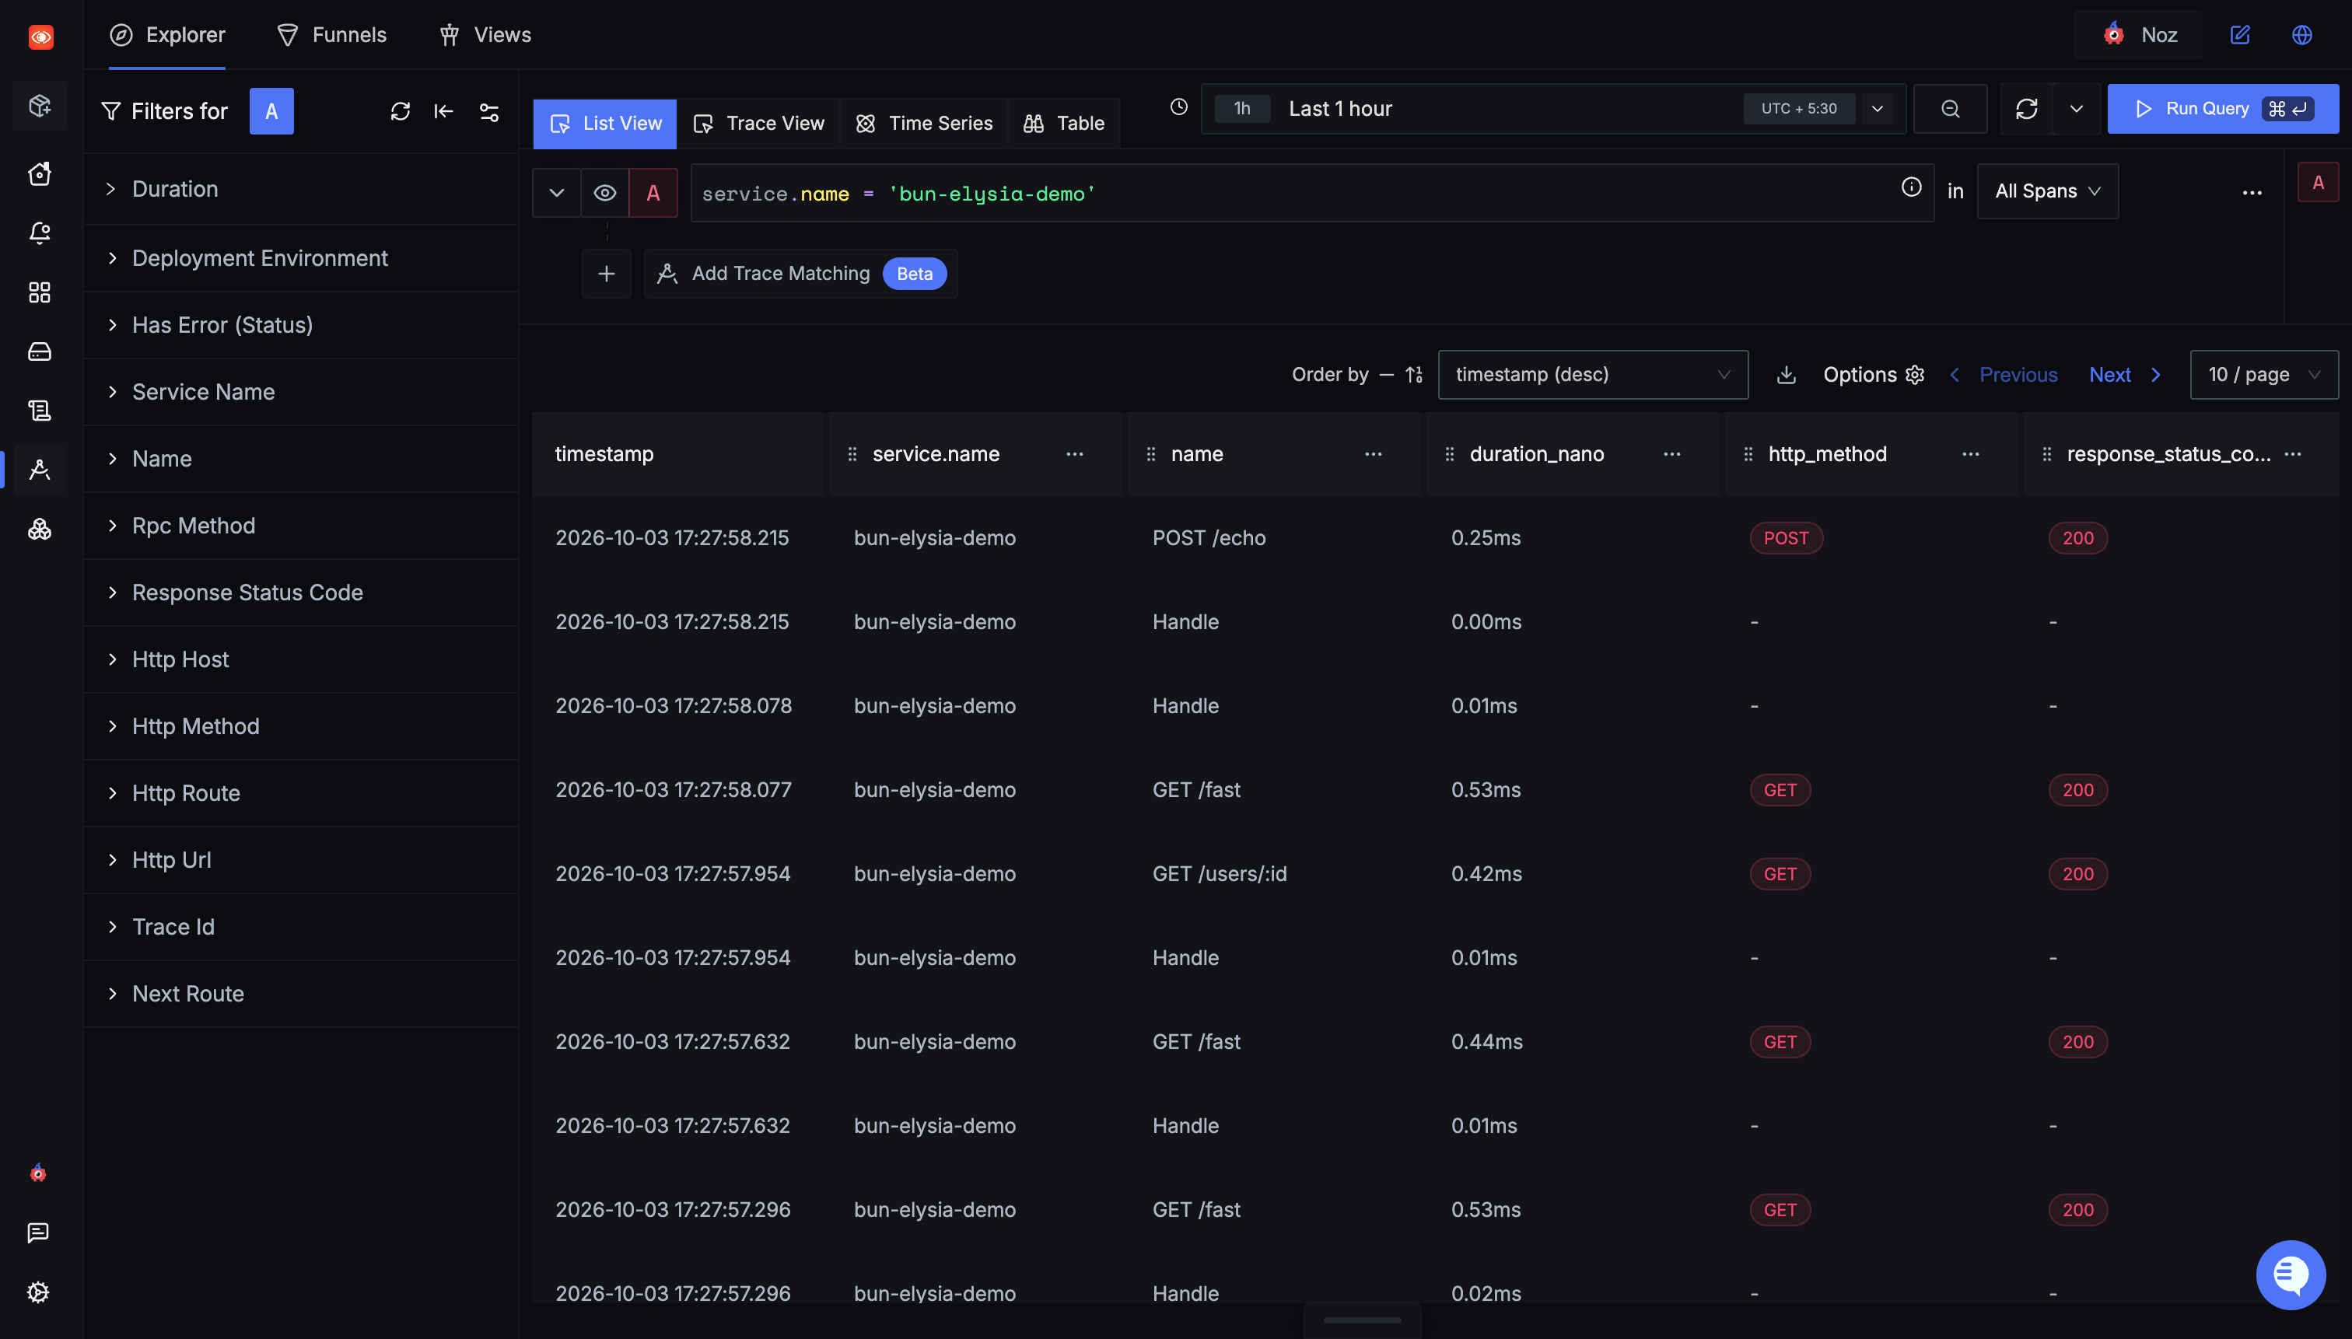
Task: Open the Settings gear at sidebar bottom
Action: [37, 1292]
